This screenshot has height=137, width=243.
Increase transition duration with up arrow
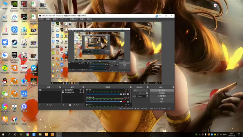(147, 96)
